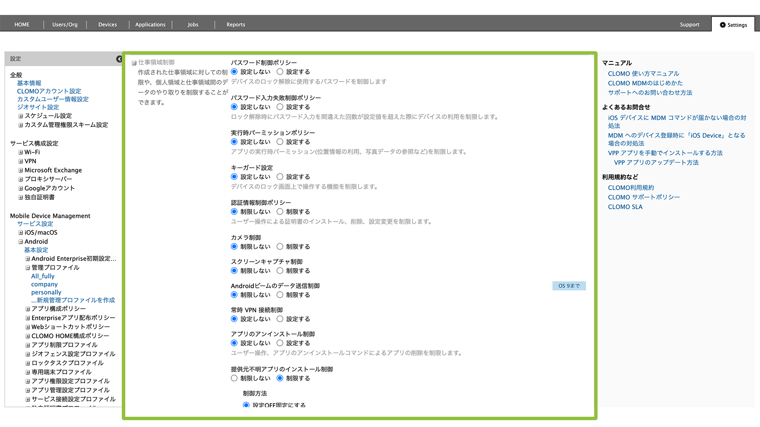760x427 pixels.
Task: Click the OS 9まで badge
Action: pyautogui.click(x=569, y=286)
